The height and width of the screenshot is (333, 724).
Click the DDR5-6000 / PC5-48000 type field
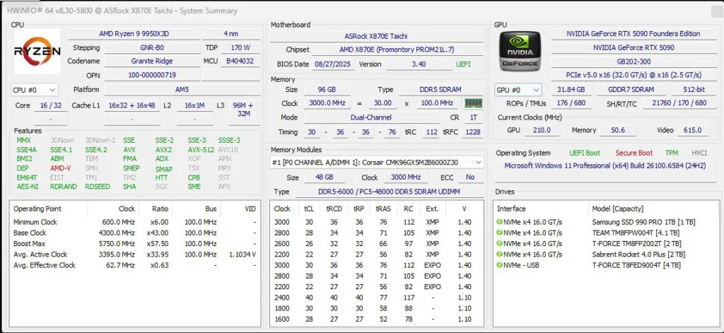click(x=390, y=192)
